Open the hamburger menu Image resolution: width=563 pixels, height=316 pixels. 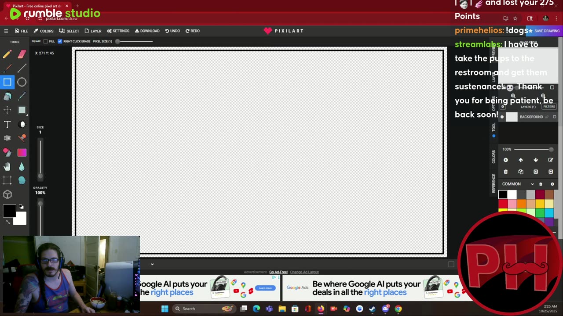(x=6, y=31)
